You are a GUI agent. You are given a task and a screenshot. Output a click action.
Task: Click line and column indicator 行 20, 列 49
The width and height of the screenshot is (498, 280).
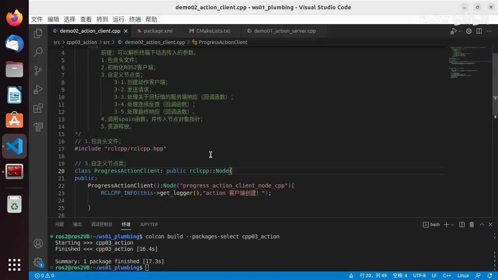[373, 276]
